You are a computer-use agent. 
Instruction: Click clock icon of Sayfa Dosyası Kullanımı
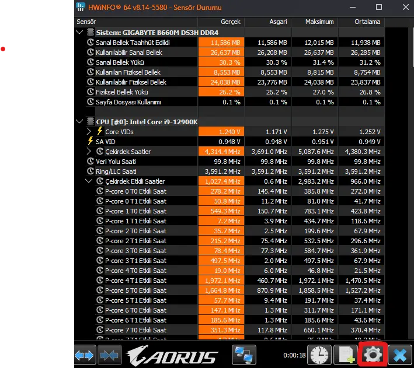(91, 102)
